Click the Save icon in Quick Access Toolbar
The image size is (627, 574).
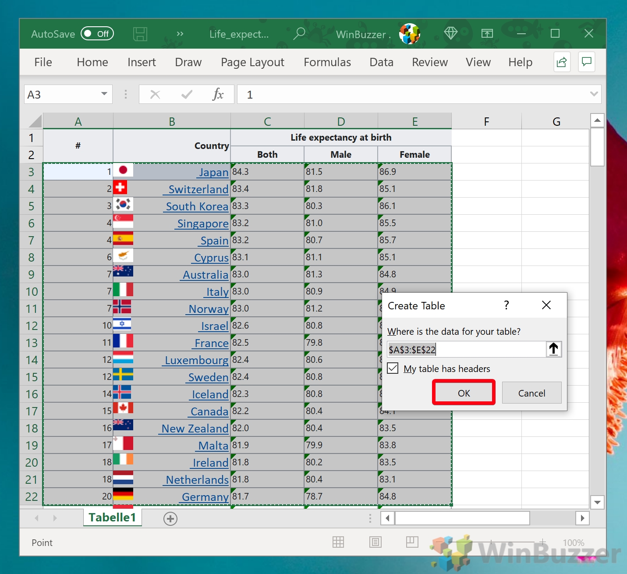[x=140, y=34]
